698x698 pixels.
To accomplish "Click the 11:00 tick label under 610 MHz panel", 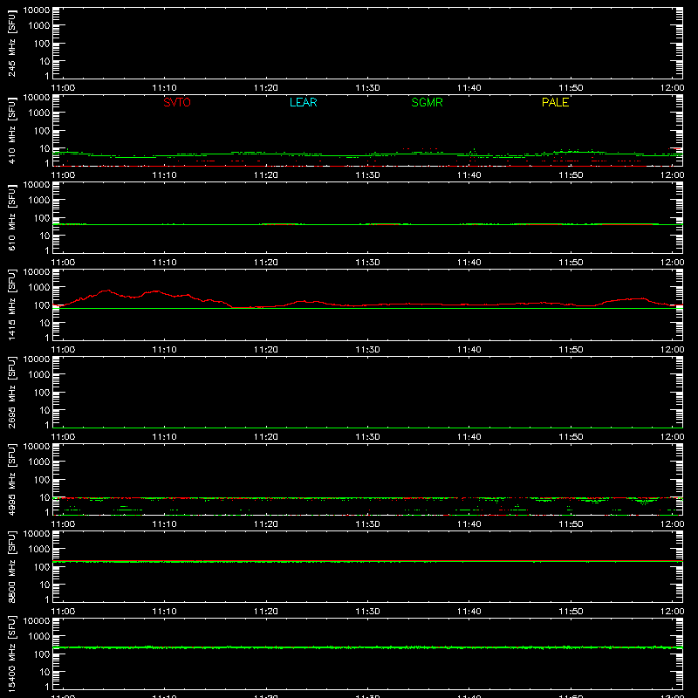I will point(63,263).
